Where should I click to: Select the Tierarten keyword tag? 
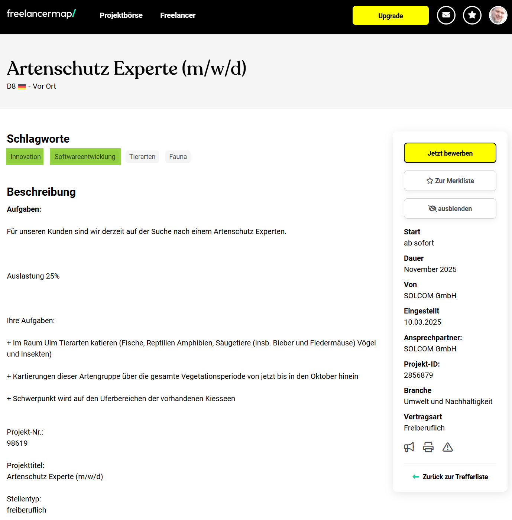[142, 157]
